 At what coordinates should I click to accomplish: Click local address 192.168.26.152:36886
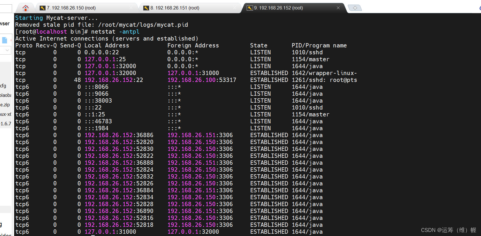[119, 135]
